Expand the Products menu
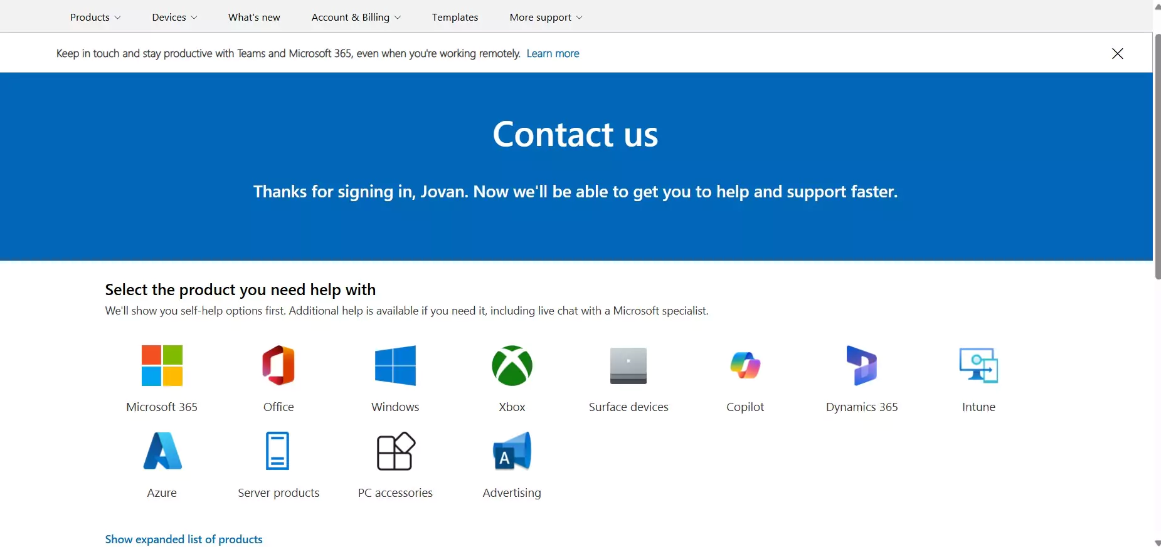The width and height of the screenshot is (1161, 547). point(95,18)
